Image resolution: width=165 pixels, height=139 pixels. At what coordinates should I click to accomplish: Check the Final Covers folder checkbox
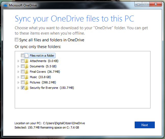(23, 72)
